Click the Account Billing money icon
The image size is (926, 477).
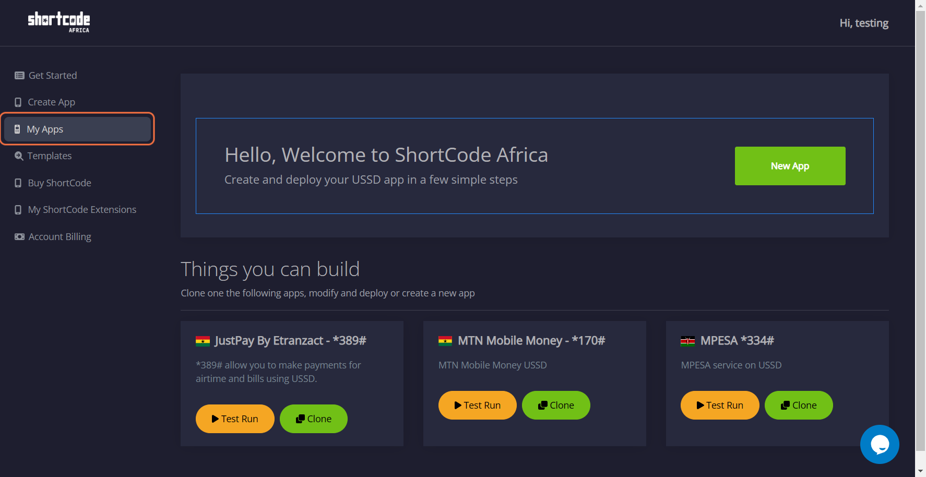(19, 237)
